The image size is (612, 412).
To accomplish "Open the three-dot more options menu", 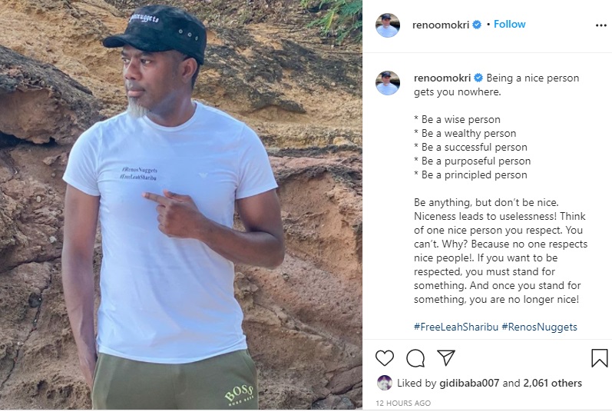I will 600,25.
